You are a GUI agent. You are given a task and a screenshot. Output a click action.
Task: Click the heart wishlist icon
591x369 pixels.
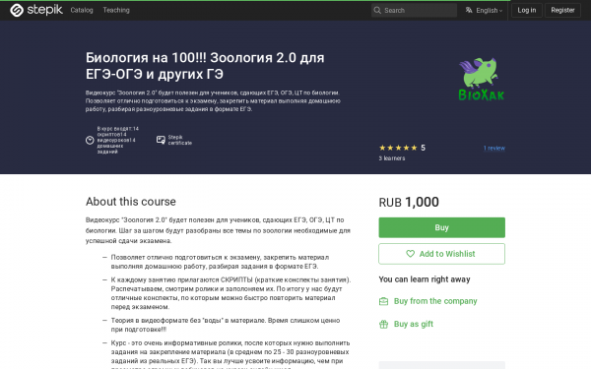tap(410, 254)
